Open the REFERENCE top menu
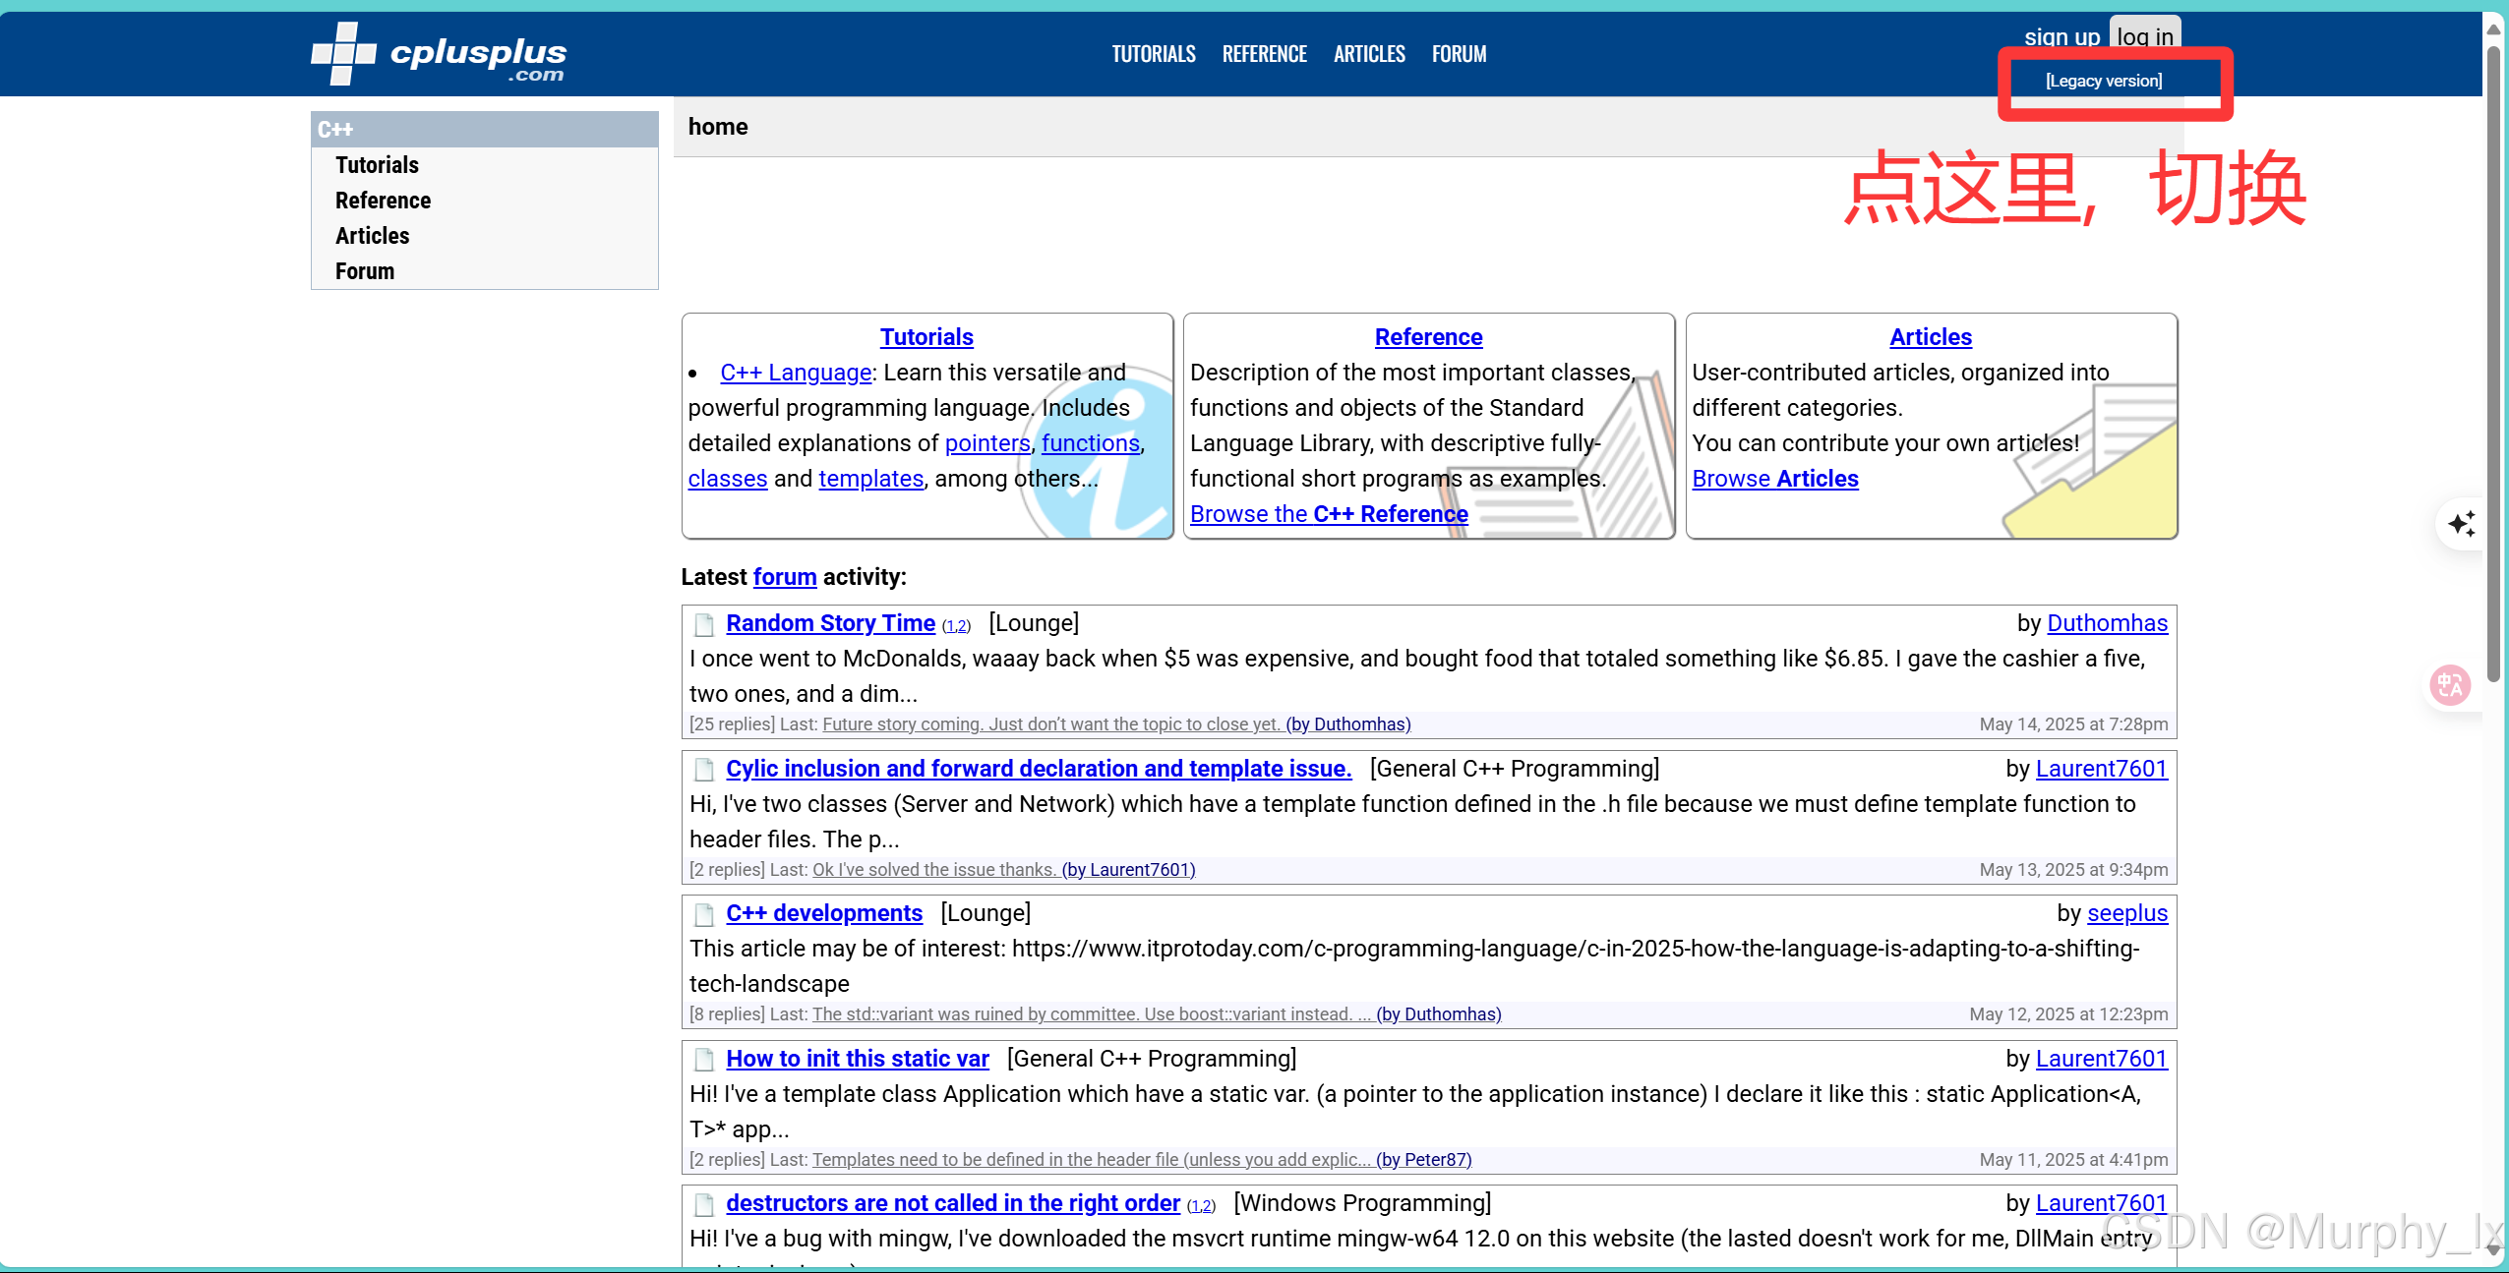Viewport: 2509px width, 1273px height. click(x=1264, y=54)
